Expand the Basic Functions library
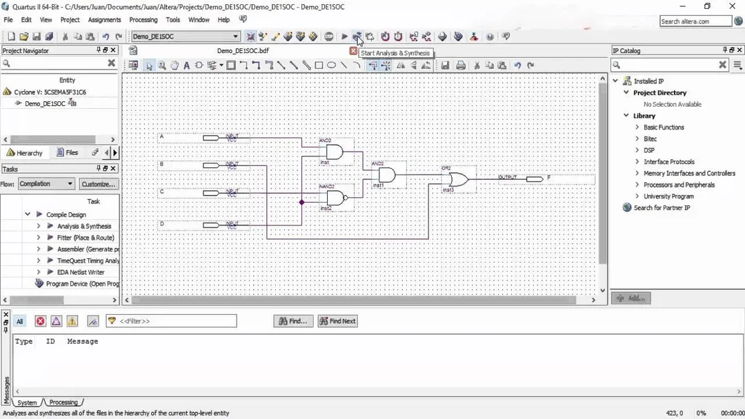 point(637,127)
